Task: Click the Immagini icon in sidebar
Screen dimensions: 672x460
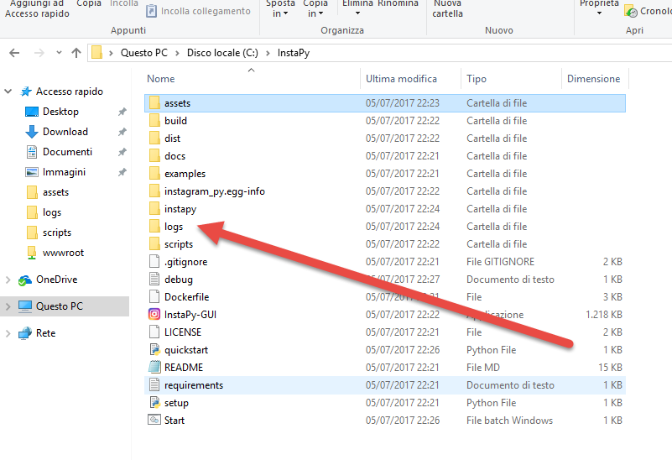Action: click(32, 172)
